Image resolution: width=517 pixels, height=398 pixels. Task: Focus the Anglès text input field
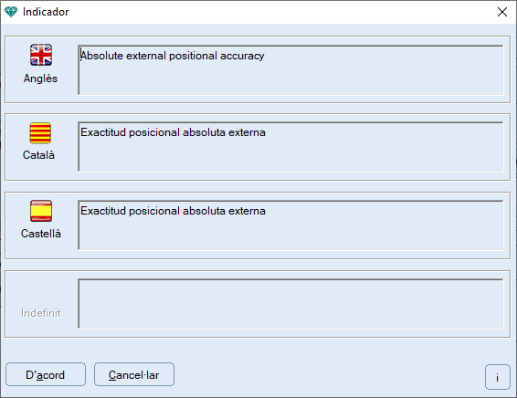click(290, 70)
